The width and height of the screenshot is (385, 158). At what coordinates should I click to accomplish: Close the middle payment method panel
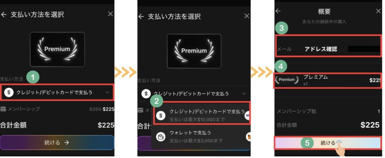click(247, 16)
